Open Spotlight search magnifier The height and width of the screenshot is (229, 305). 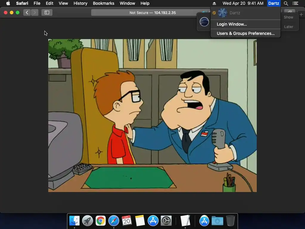286,3
